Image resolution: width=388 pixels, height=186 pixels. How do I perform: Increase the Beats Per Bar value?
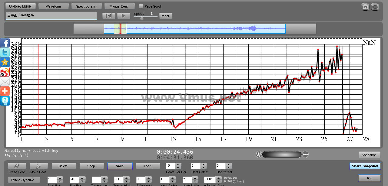point(178,165)
